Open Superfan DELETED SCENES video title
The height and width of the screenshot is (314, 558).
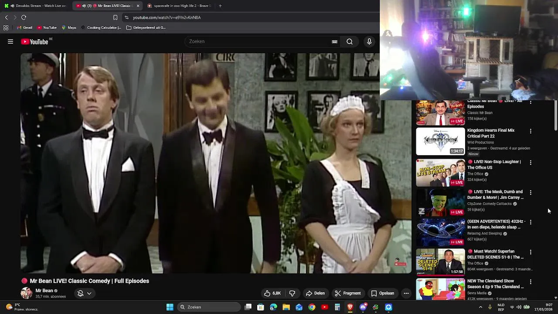click(x=496, y=254)
